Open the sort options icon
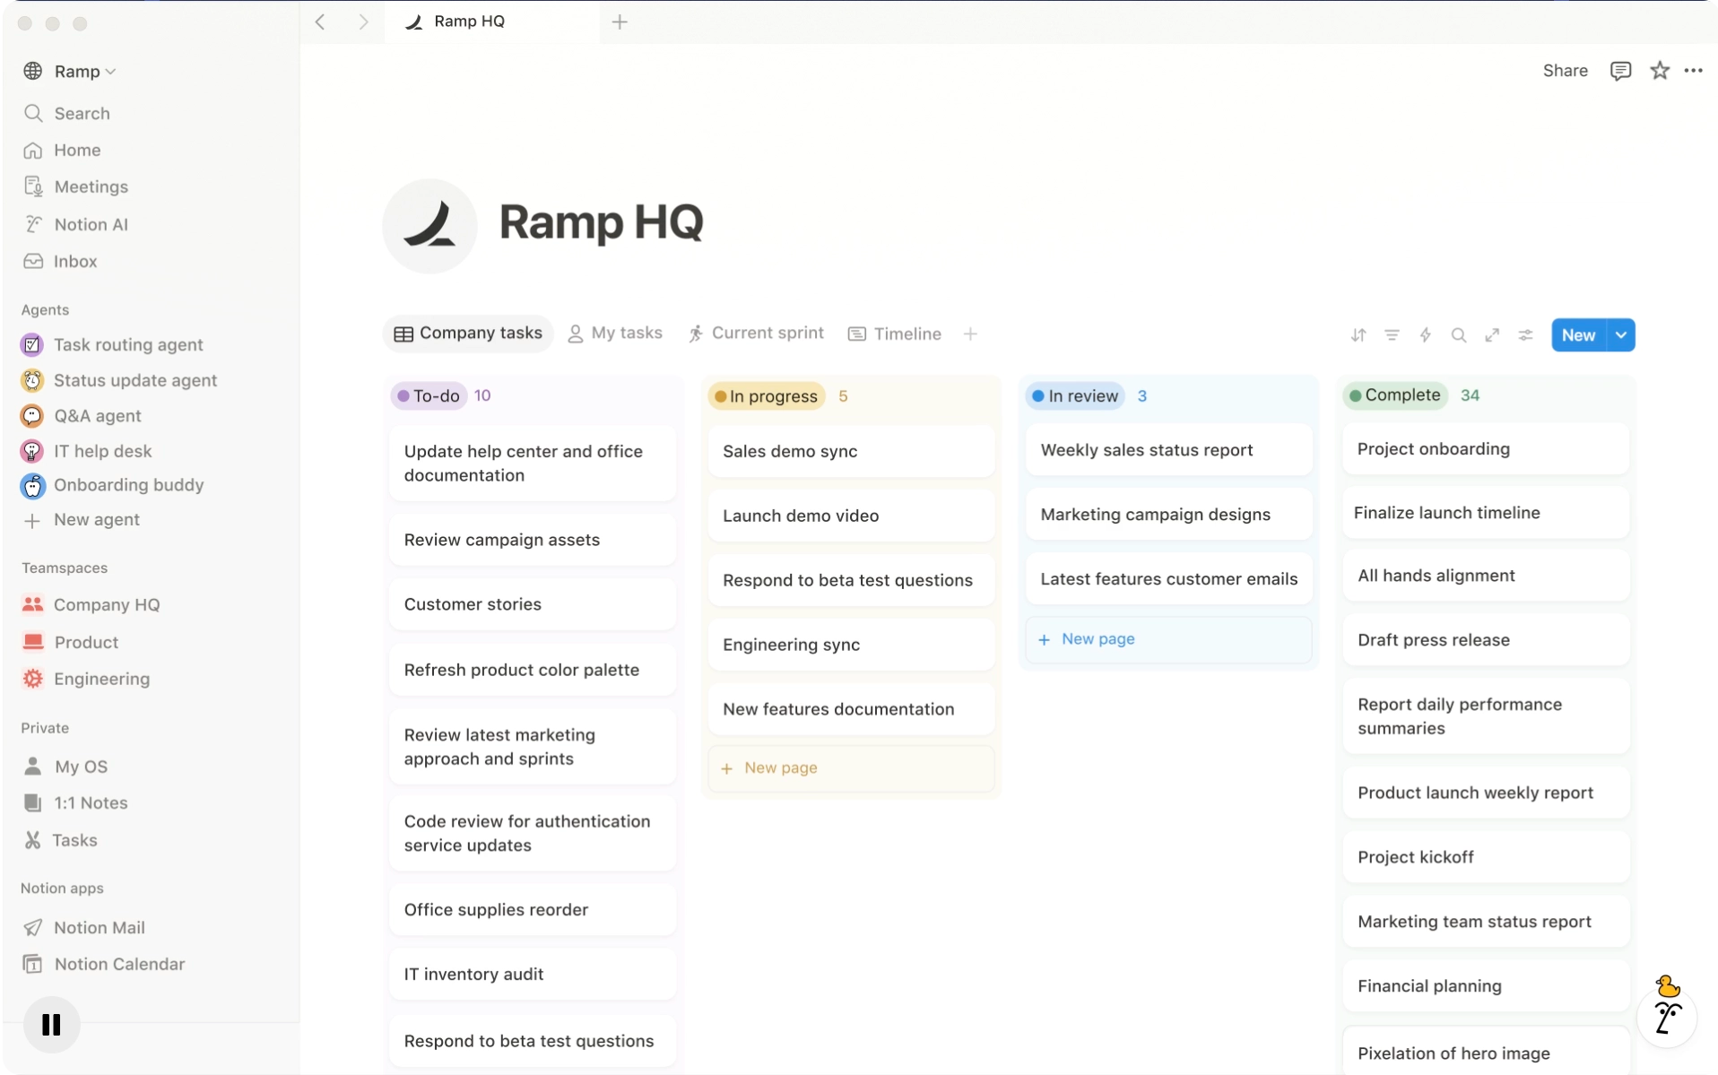This screenshot has height=1075, width=1718. pos(1357,334)
